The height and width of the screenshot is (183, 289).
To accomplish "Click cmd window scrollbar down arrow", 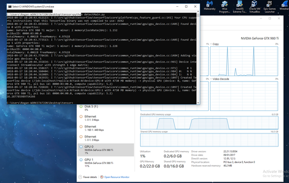I will (x=198, y=103).
